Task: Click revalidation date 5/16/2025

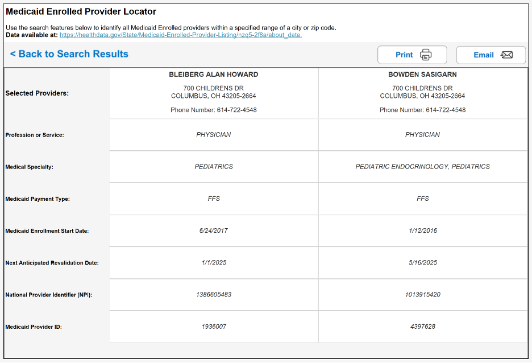Action: coord(423,262)
